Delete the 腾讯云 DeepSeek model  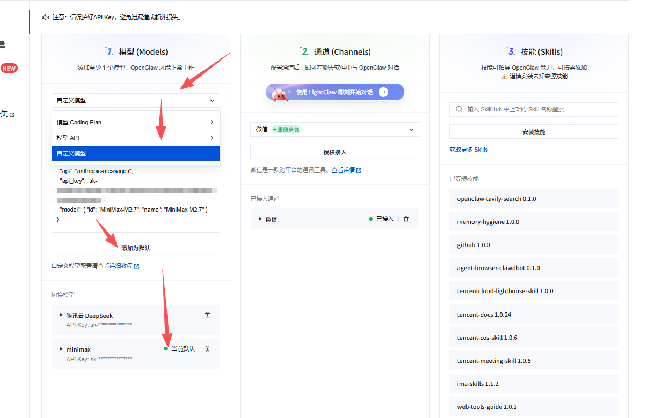[x=208, y=316]
